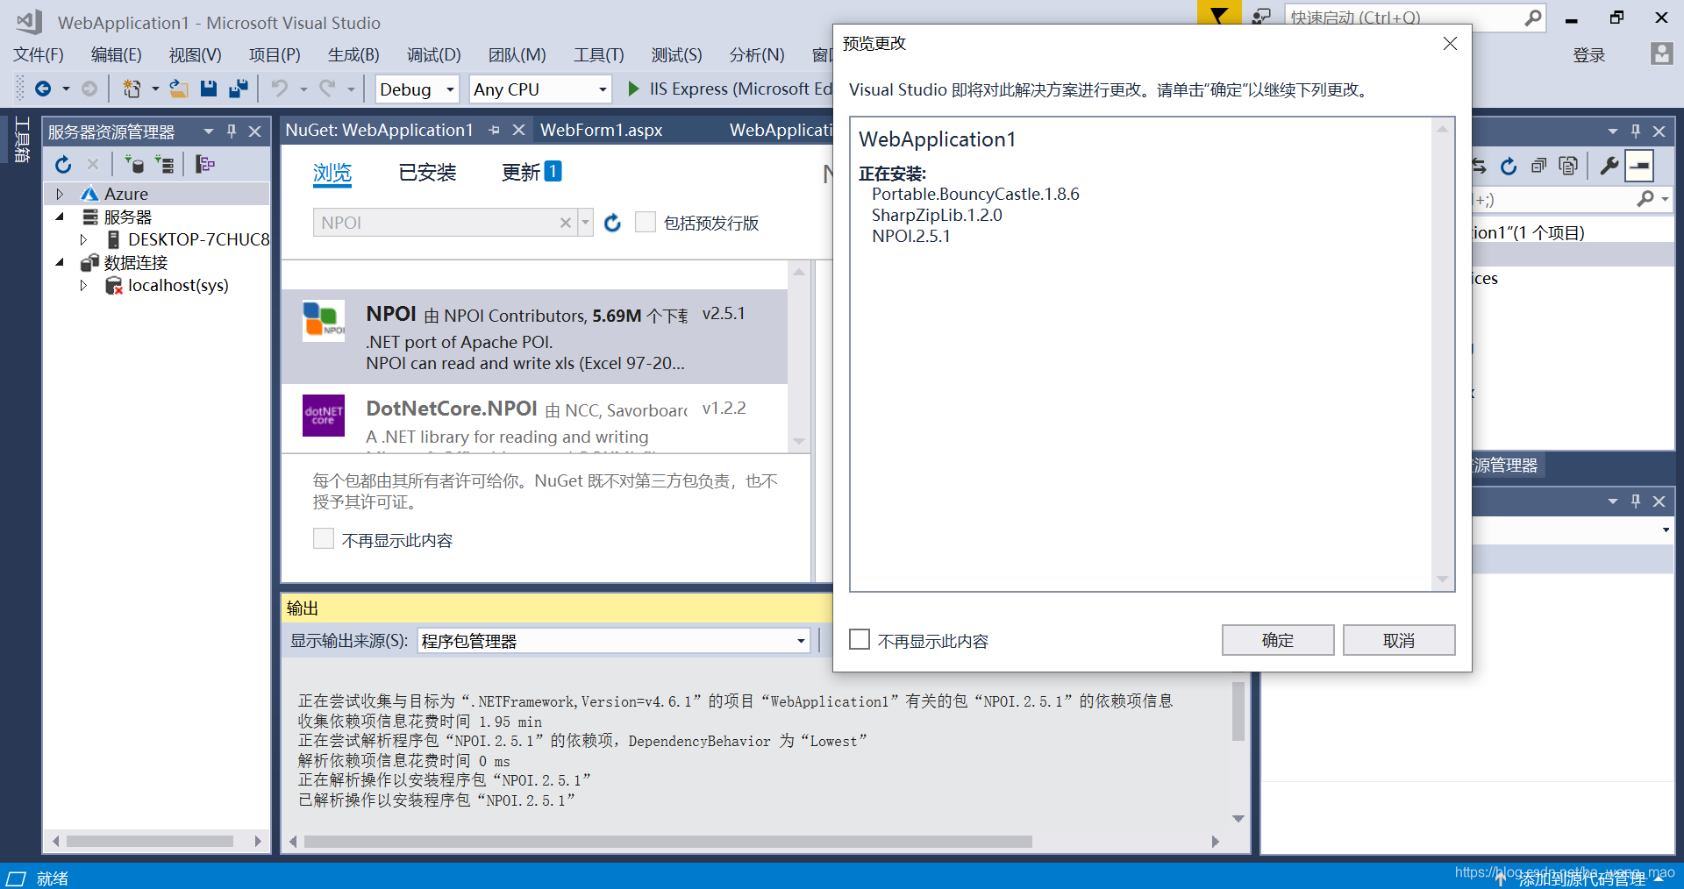
Task: Click the Save All icon in toolbar
Action: 238,89
